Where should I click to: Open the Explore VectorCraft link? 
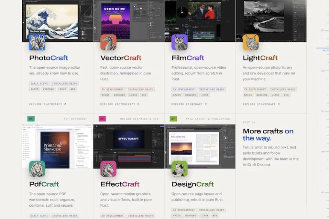120,104
